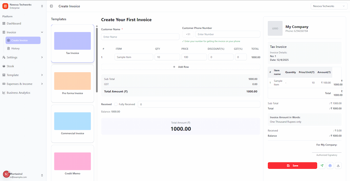Viewport: 350px width, 181px height.
Task: Click the download invoice icon
Action: (338, 165)
